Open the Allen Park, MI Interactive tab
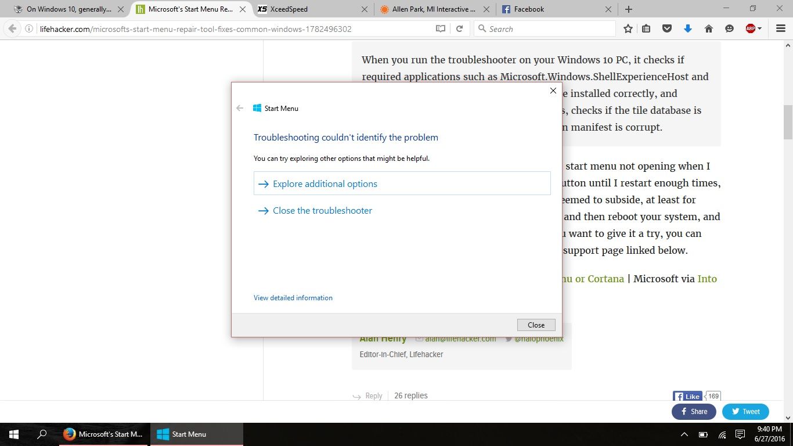The width and height of the screenshot is (793, 446). coord(432,9)
